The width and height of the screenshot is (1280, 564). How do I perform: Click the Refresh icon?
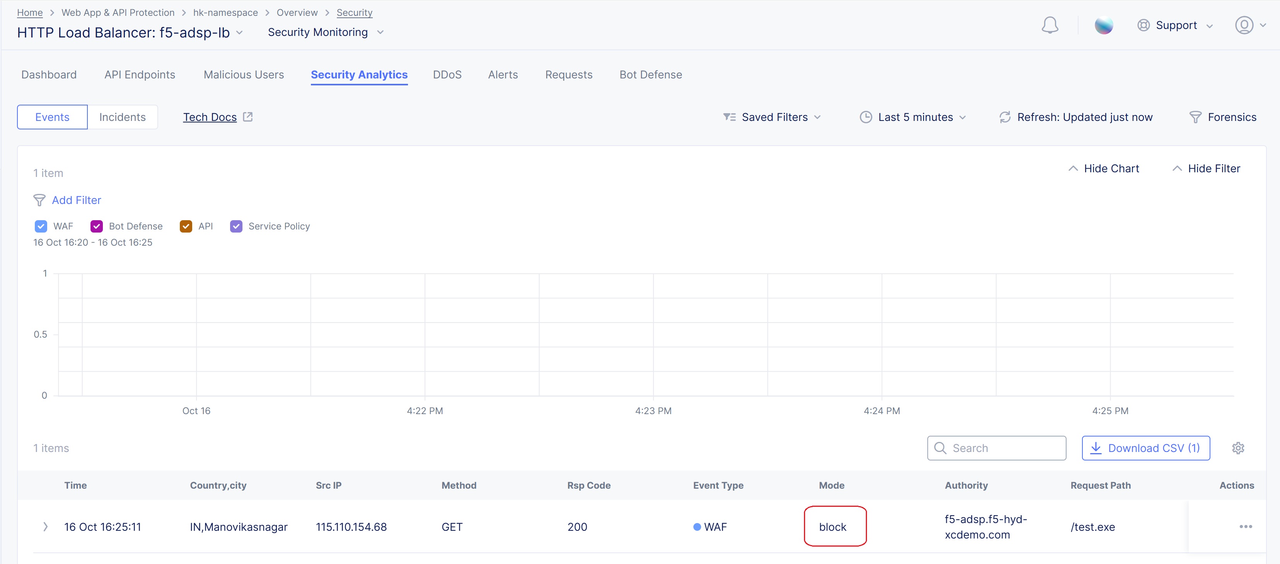point(1005,117)
